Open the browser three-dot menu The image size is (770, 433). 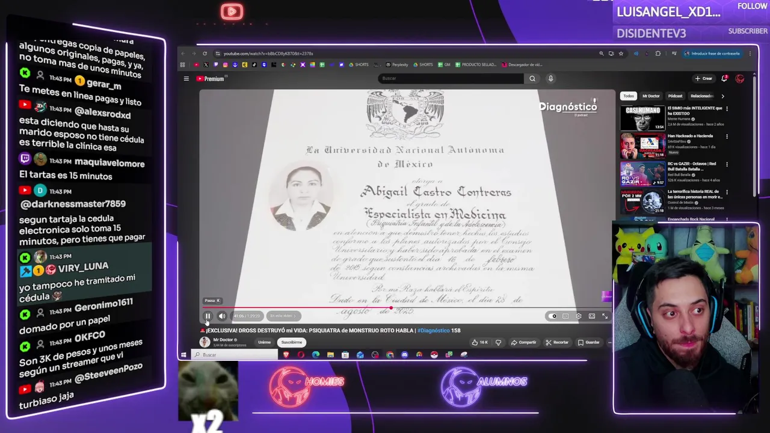pos(750,54)
